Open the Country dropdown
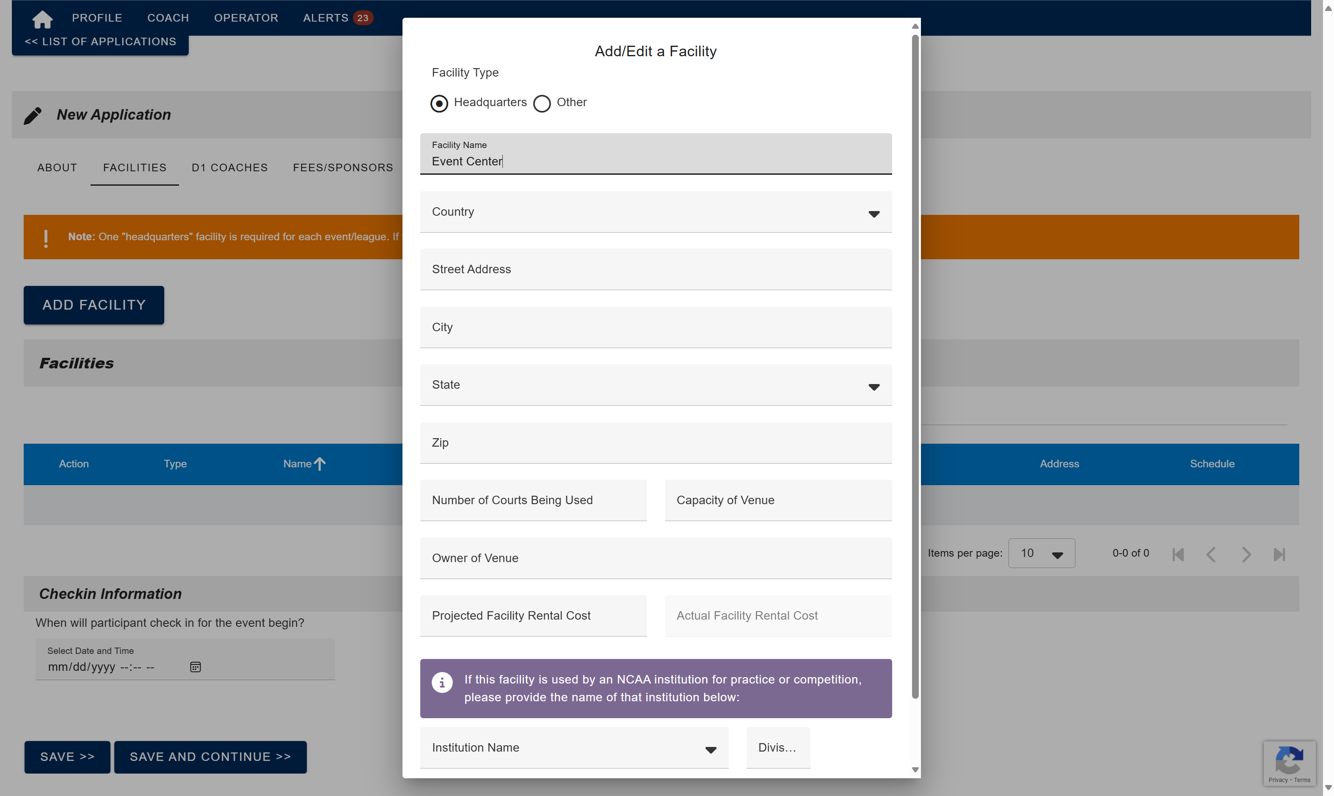The width and height of the screenshot is (1334, 796). (x=656, y=212)
